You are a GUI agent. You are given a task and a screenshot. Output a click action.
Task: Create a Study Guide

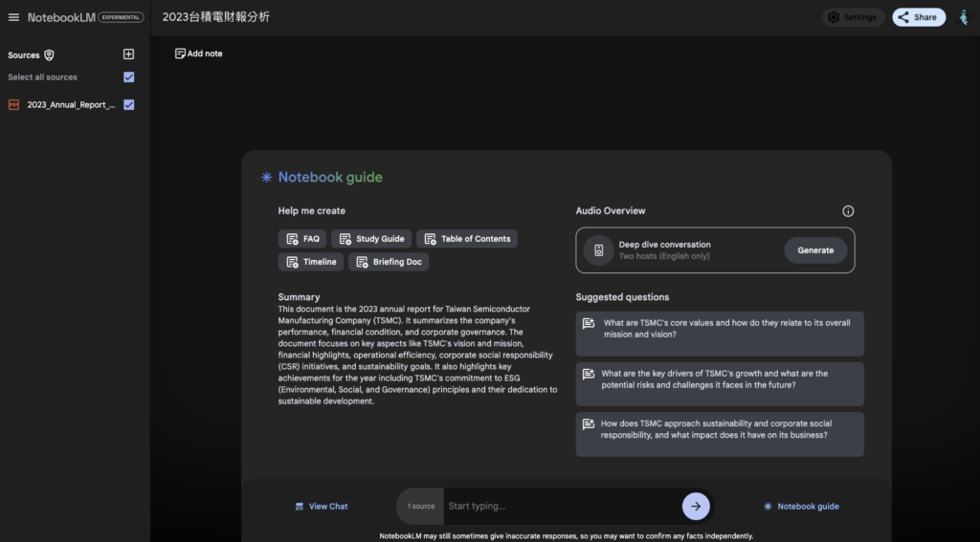point(371,239)
